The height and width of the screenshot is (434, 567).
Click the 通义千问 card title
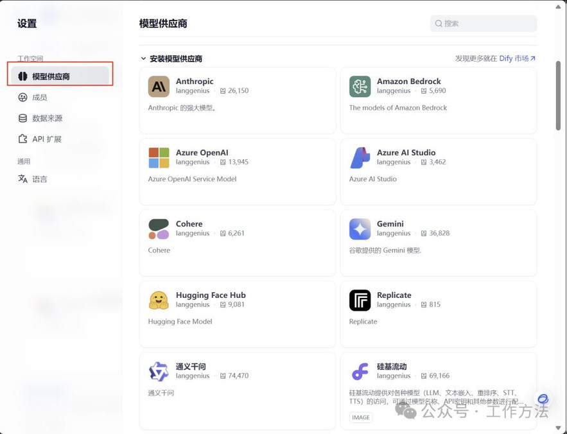pos(191,367)
